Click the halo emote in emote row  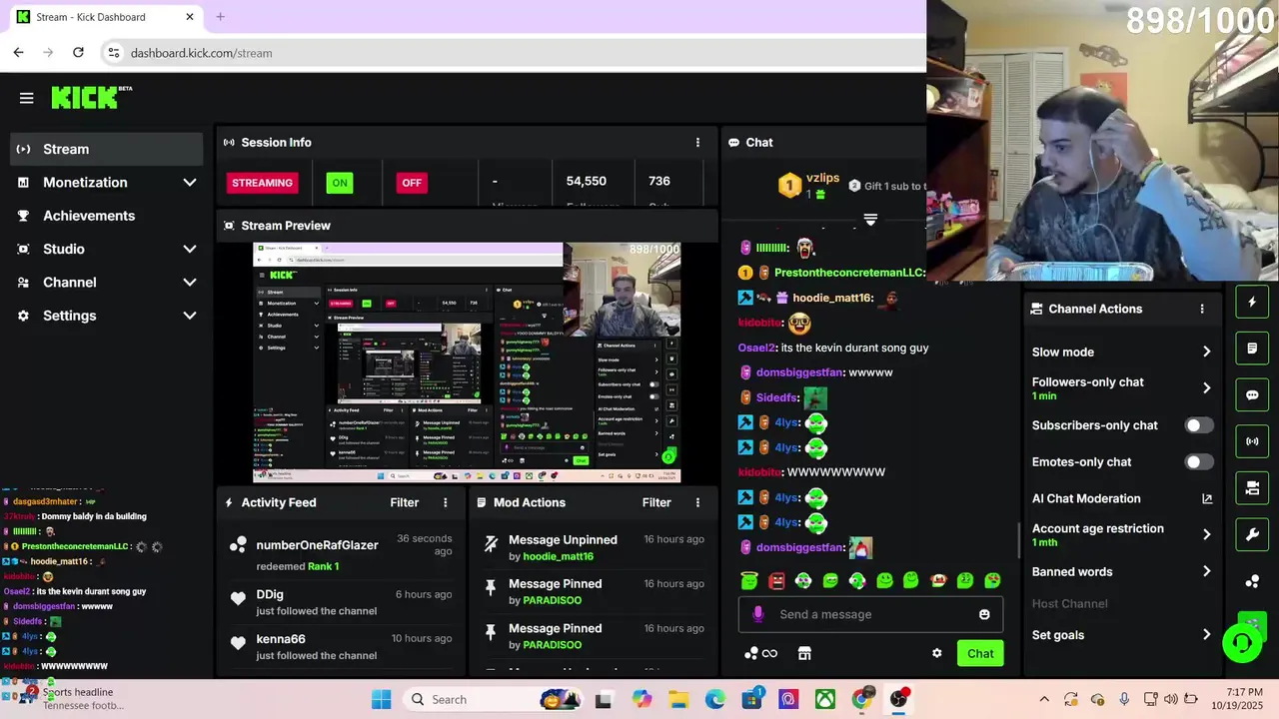(x=749, y=580)
